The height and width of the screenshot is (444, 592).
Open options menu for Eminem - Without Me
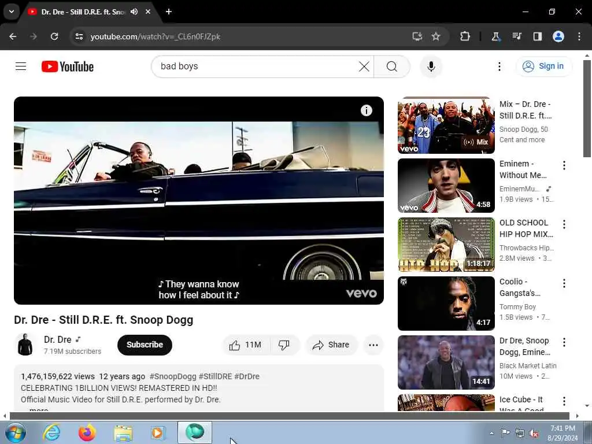click(x=564, y=165)
